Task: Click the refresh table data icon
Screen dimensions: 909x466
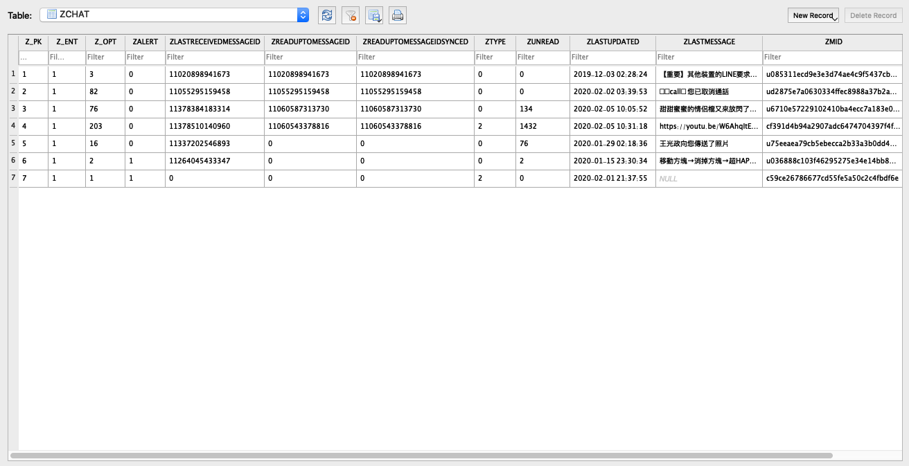Action: (327, 15)
